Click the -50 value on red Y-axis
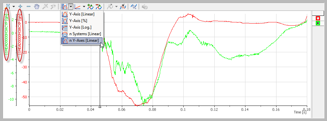327x121 pixels. click(x=25, y=97)
